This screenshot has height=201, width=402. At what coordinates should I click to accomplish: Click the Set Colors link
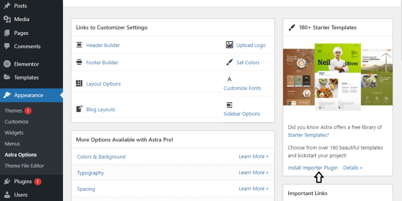tap(248, 63)
